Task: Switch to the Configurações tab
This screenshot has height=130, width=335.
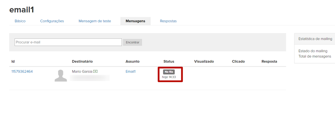Action: 52,21
